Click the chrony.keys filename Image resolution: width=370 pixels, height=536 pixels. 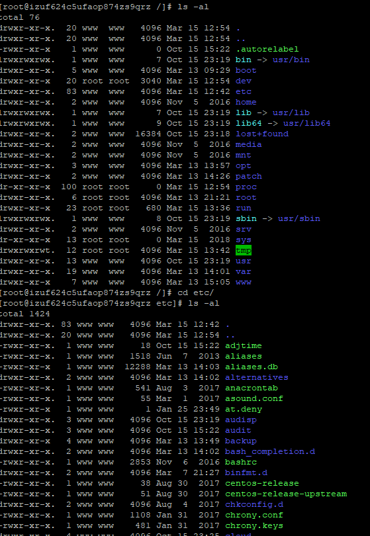tap(254, 526)
